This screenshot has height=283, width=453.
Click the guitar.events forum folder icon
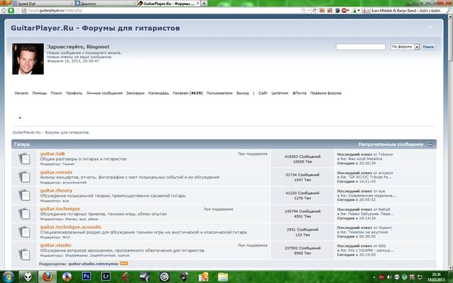point(24,177)
